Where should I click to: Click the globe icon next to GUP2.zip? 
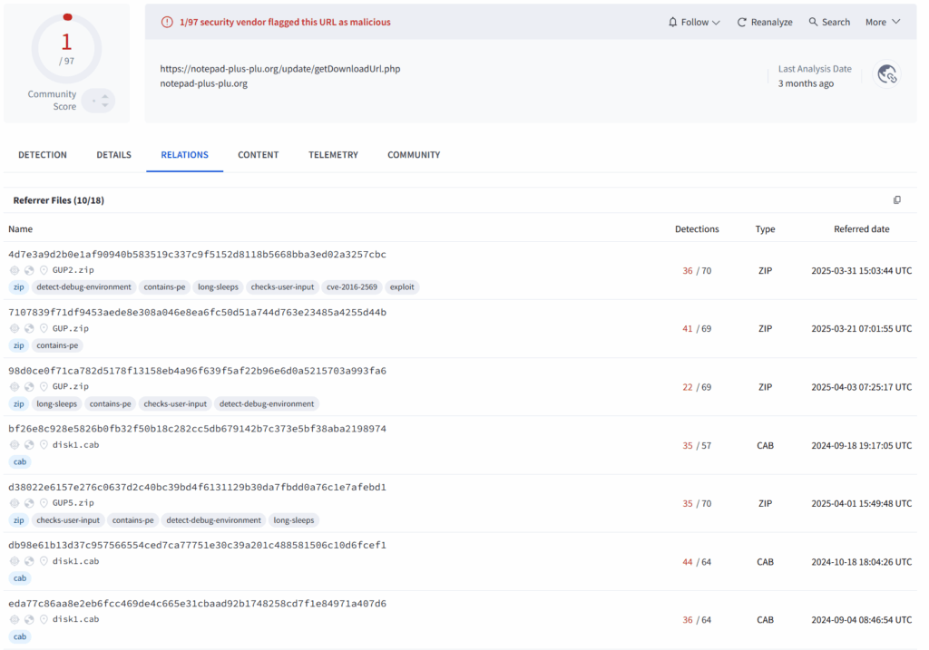29,270
